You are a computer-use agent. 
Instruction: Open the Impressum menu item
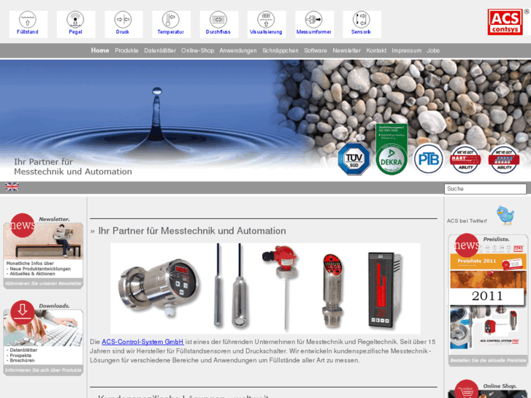point(406,50)
